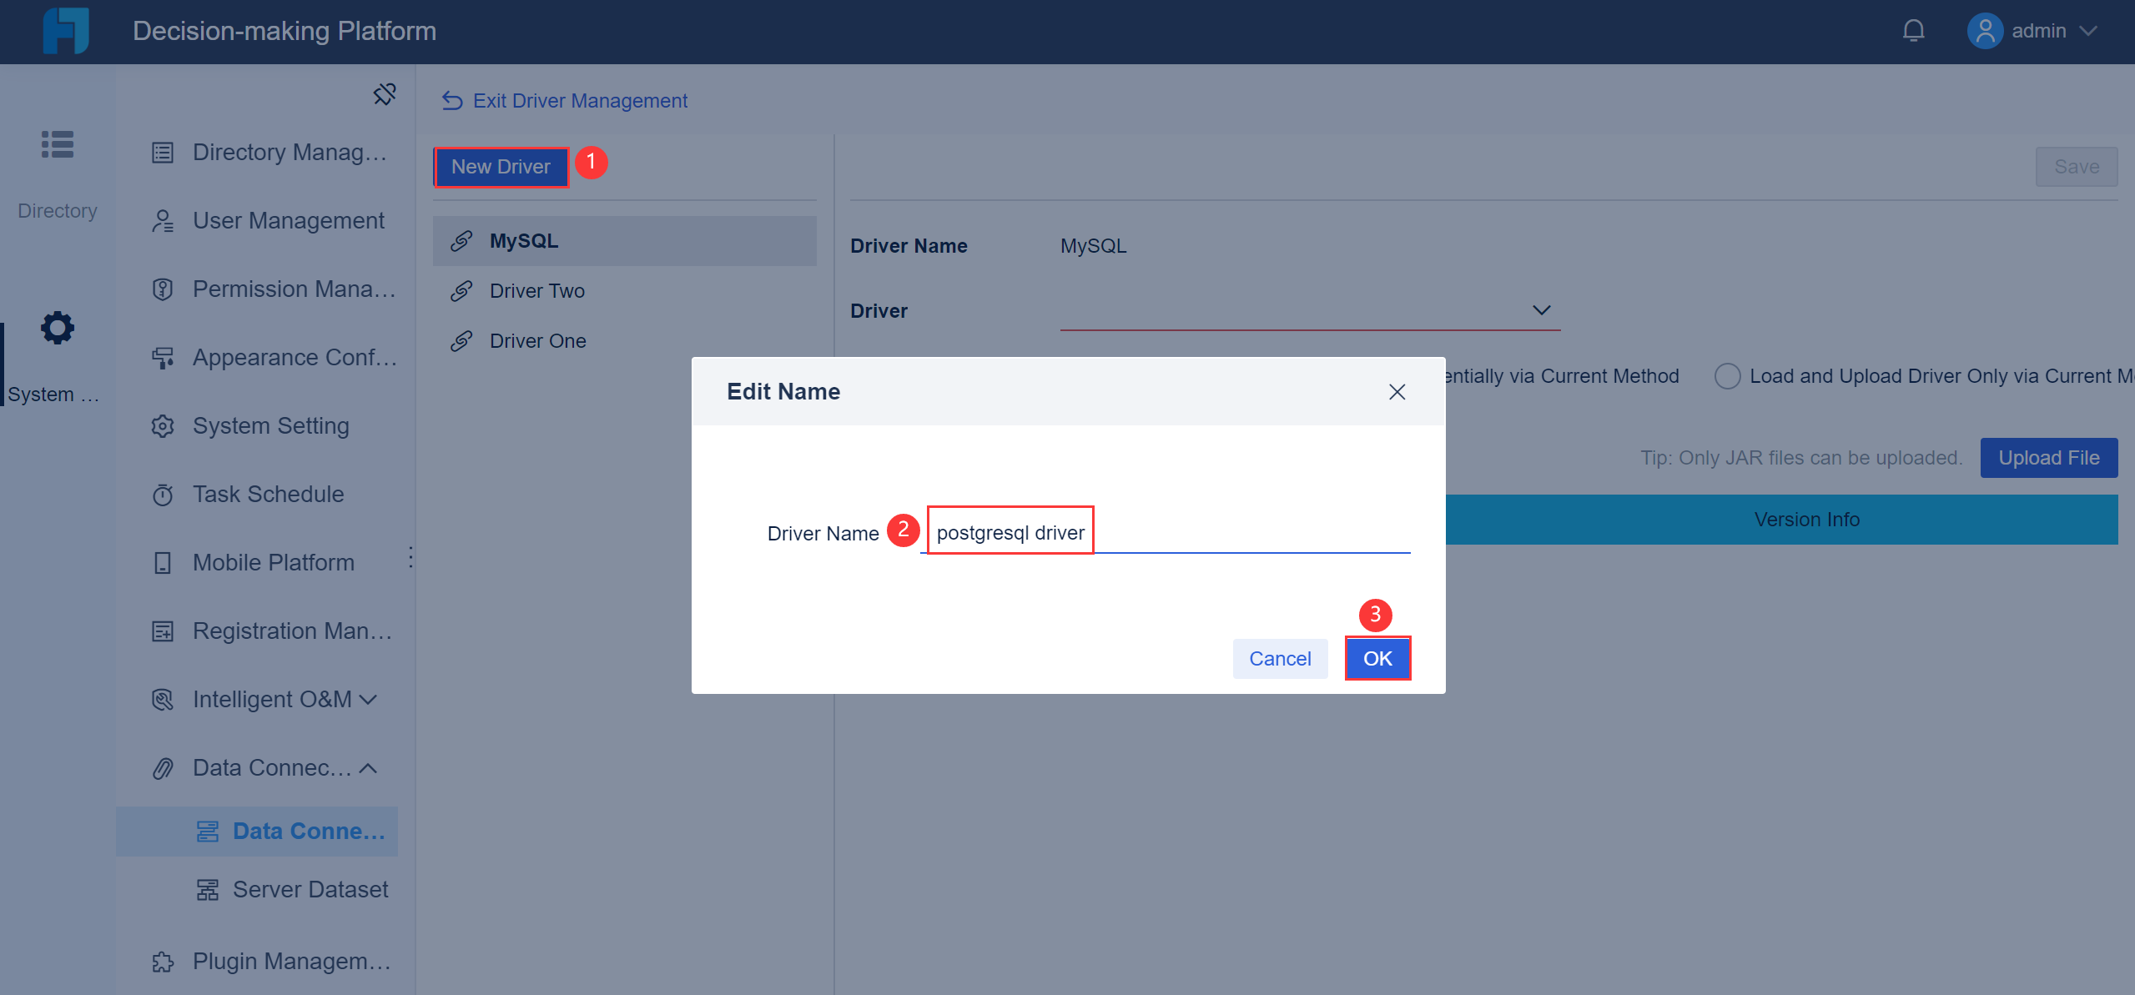Click the Exit Driver Management link

point(580,100)
